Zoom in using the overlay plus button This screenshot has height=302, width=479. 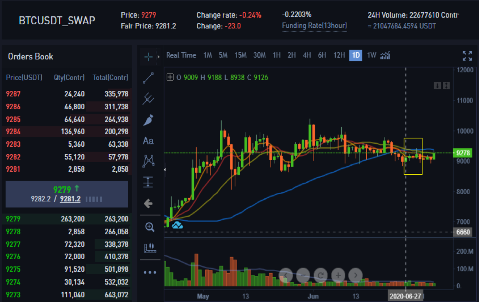[x=338, y=275]
